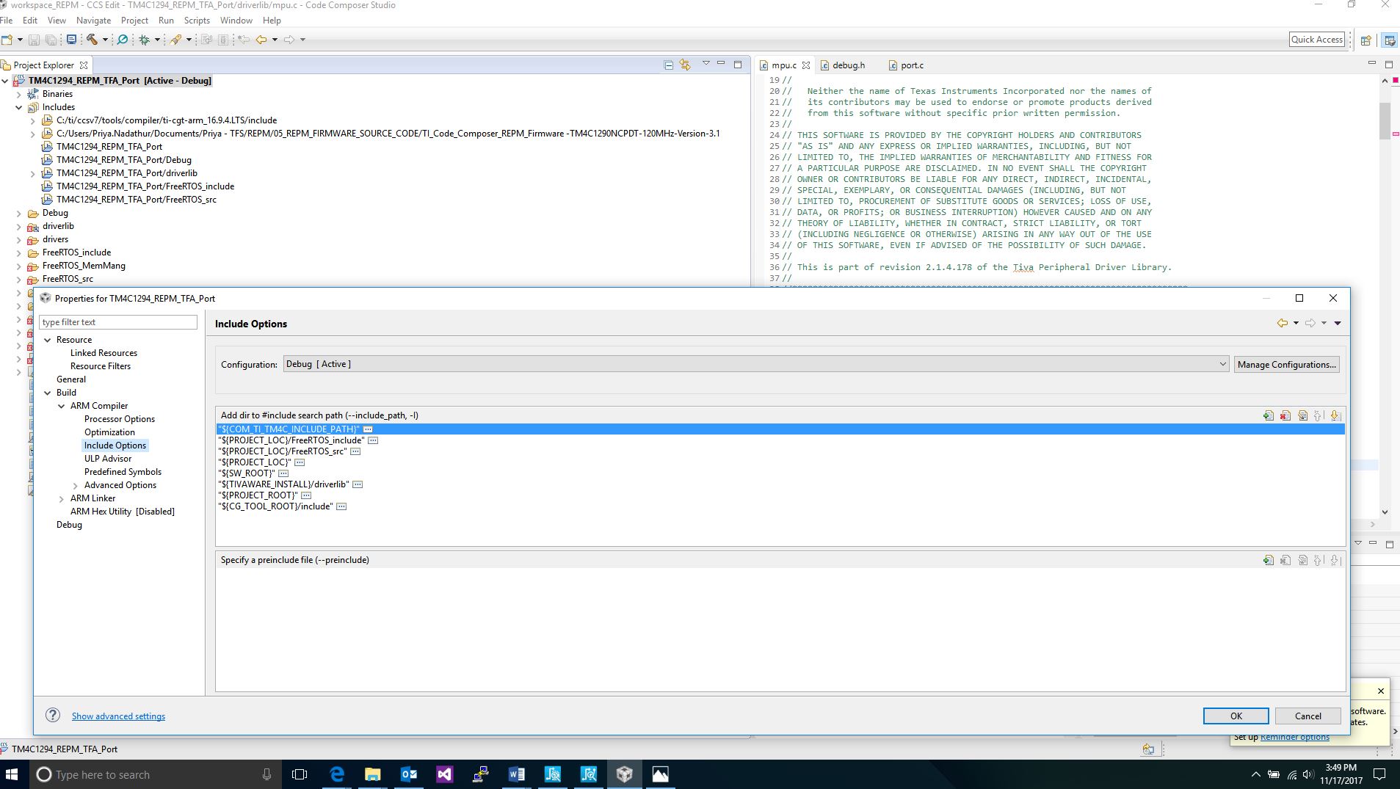Expand the Advanced Options node
The image size is (1400, 789).
[76, 485]
